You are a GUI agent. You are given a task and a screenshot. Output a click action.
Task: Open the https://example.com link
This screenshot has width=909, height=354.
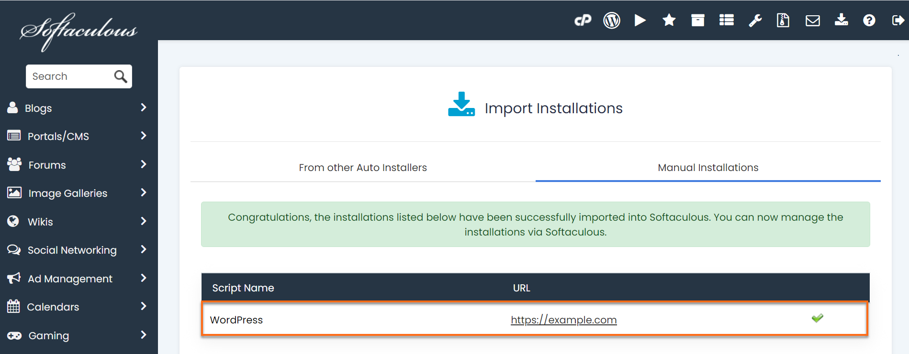point(563,320)
